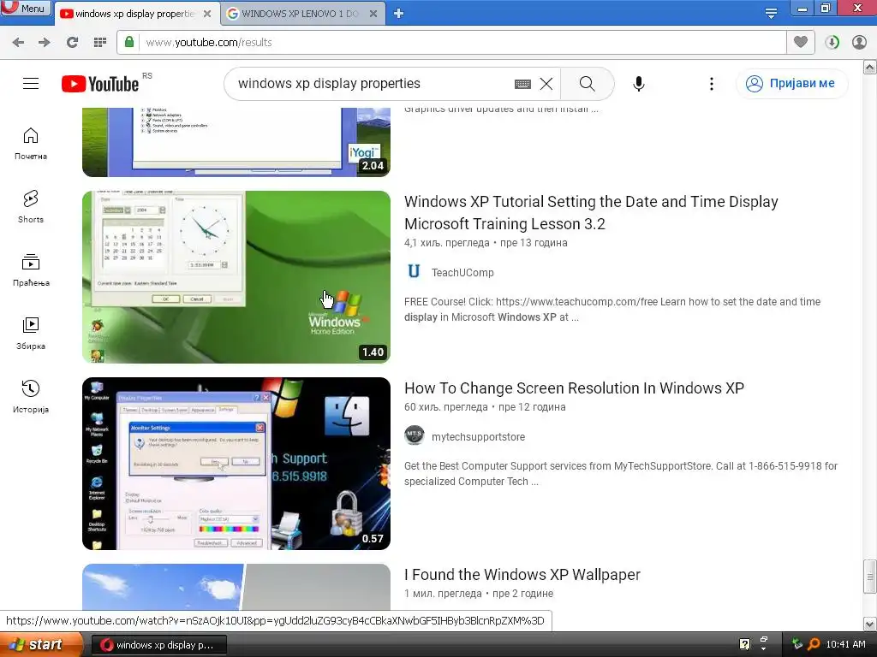Open the Date and Time tutorial thumbnail
Screen dimensions: 877x657
coord(236,277)
